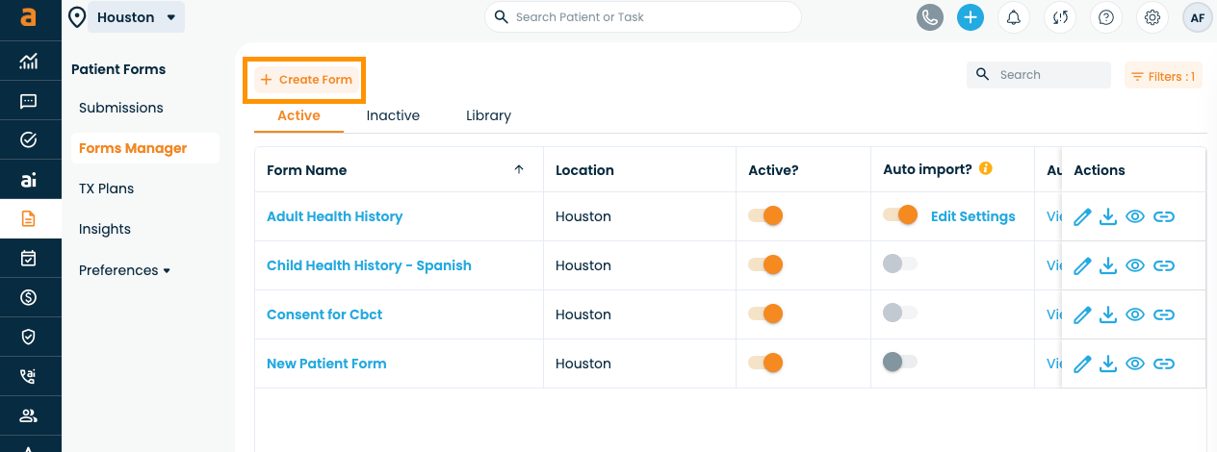Open Edit Settings link for Adult Health History
1217x452 pixels.
pyautogui.click(x=972, y=216)
